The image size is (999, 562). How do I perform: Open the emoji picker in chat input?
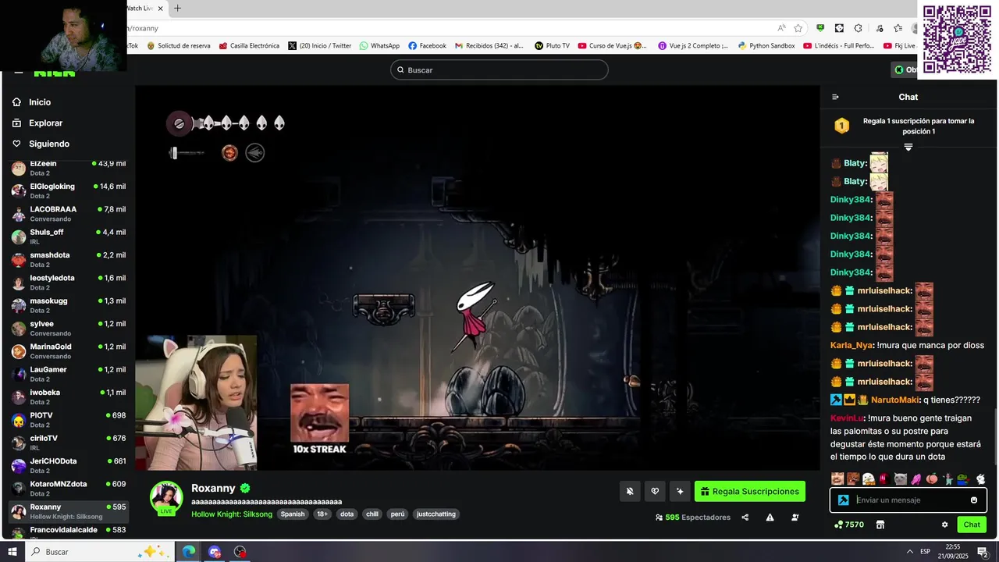(x=974, y=500)
